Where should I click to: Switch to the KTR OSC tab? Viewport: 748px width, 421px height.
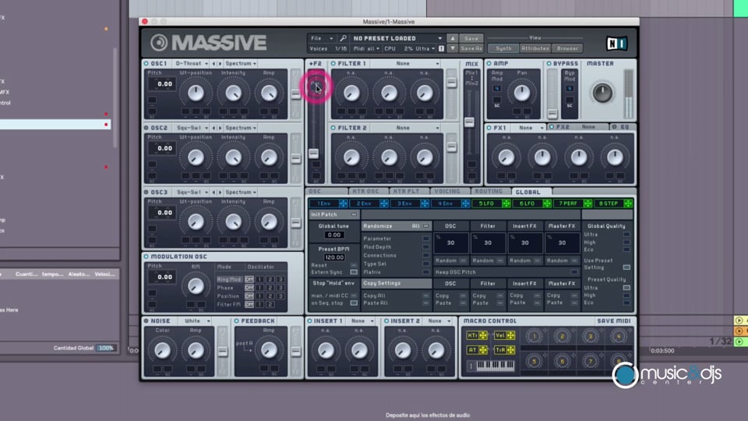coord(367,192)
